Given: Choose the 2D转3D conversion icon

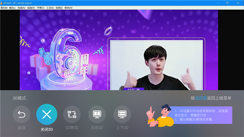Looking at the screenshot, I should pyautogui.click(x=72, y=114).
